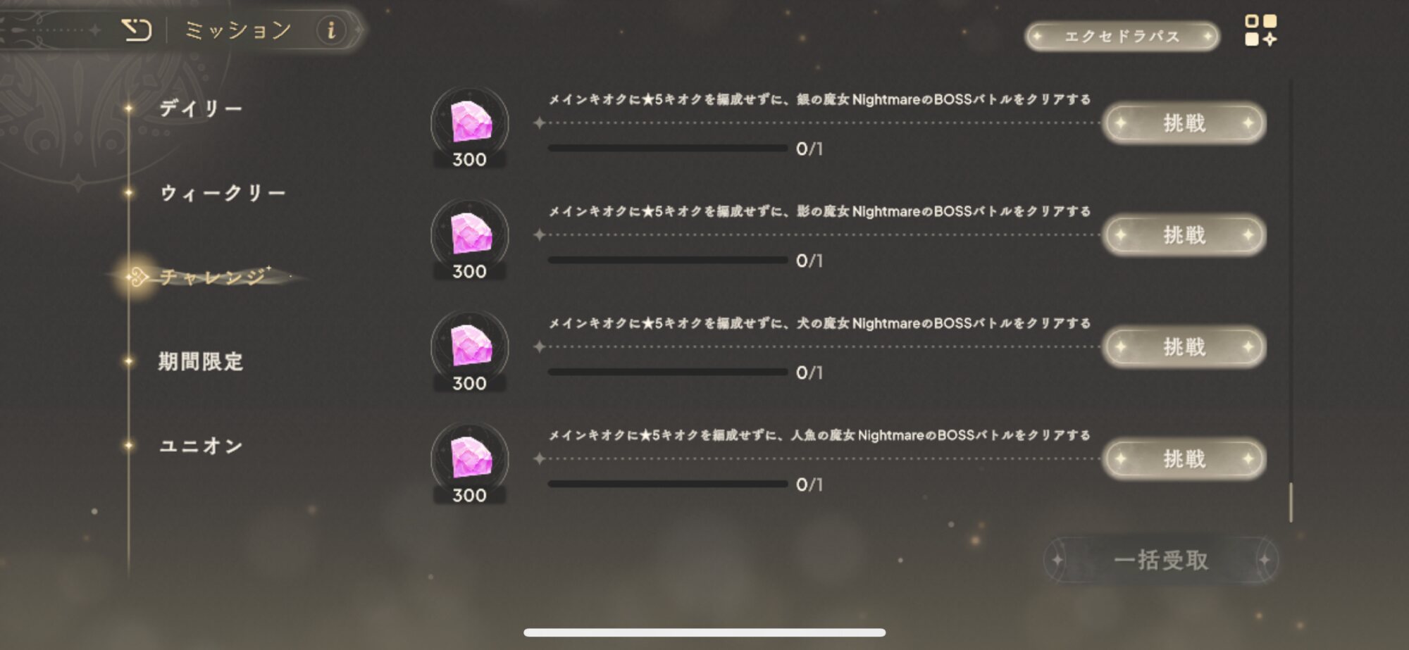The image size is (1409, 650).
Task: Select the デイリー tab
Action: click(x=201, y=108)
